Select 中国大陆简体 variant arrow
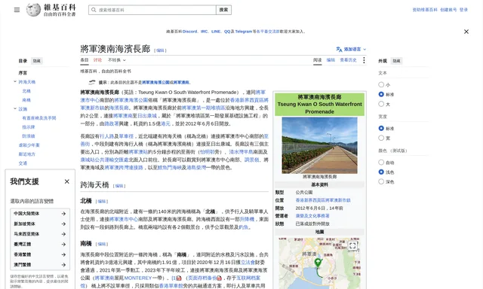Viewport: 483px width, 289px height. click(x=63, y=214)
